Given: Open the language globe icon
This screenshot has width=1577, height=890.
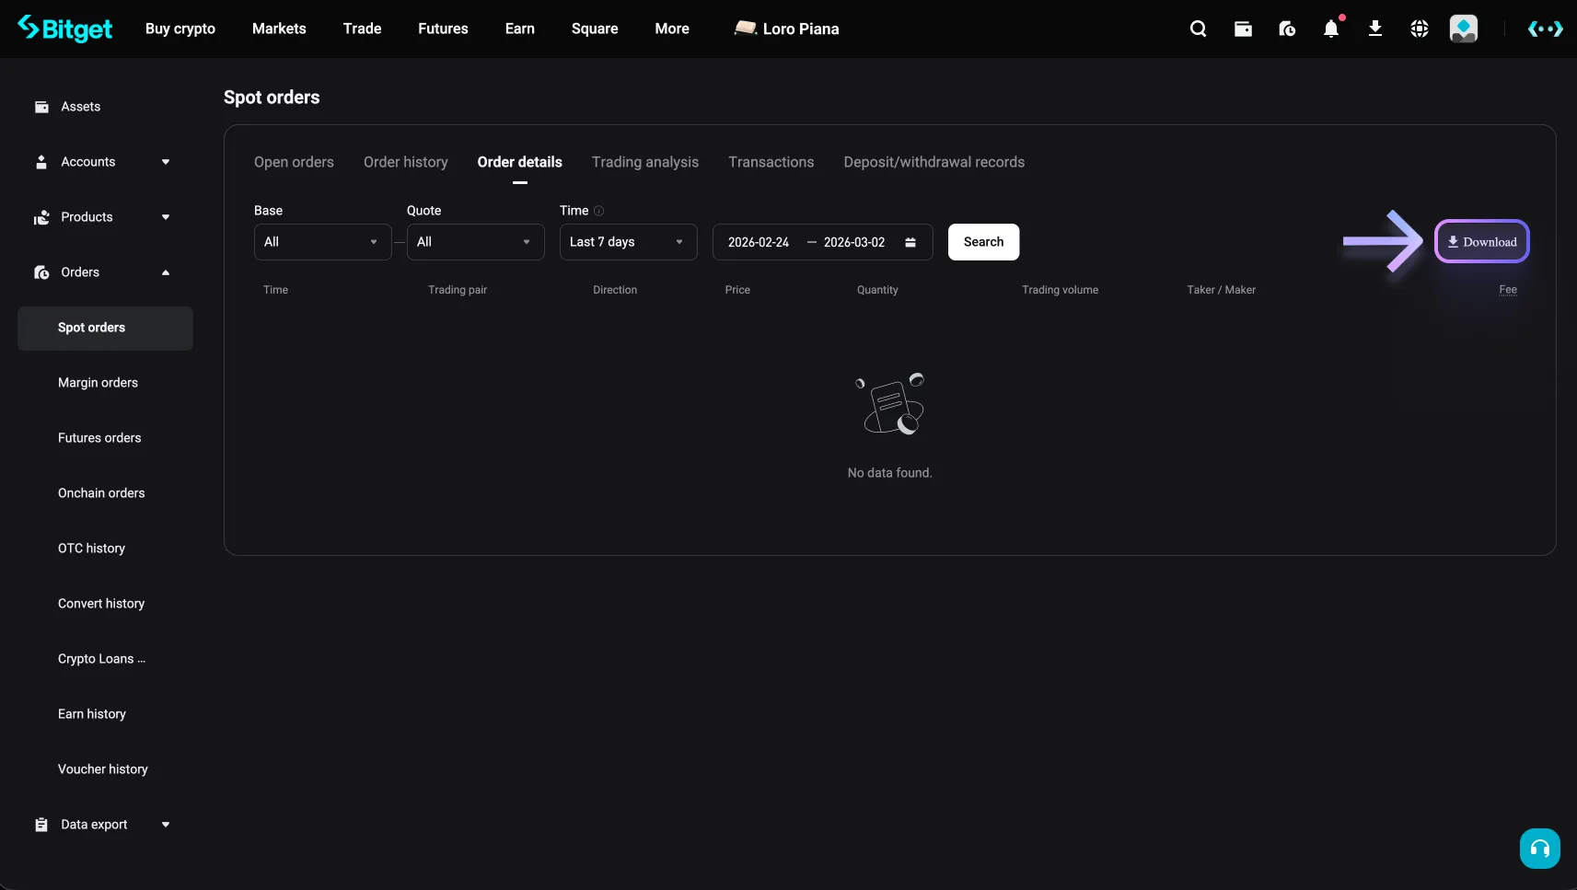Looking at the screenshot, I should pos(1420,29).
